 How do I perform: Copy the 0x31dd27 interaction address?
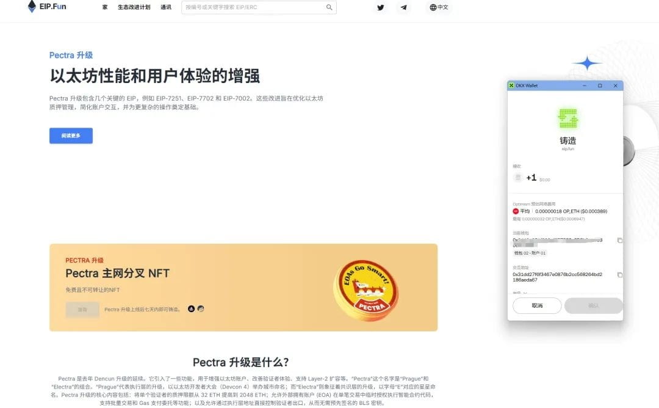coord(619,275)
